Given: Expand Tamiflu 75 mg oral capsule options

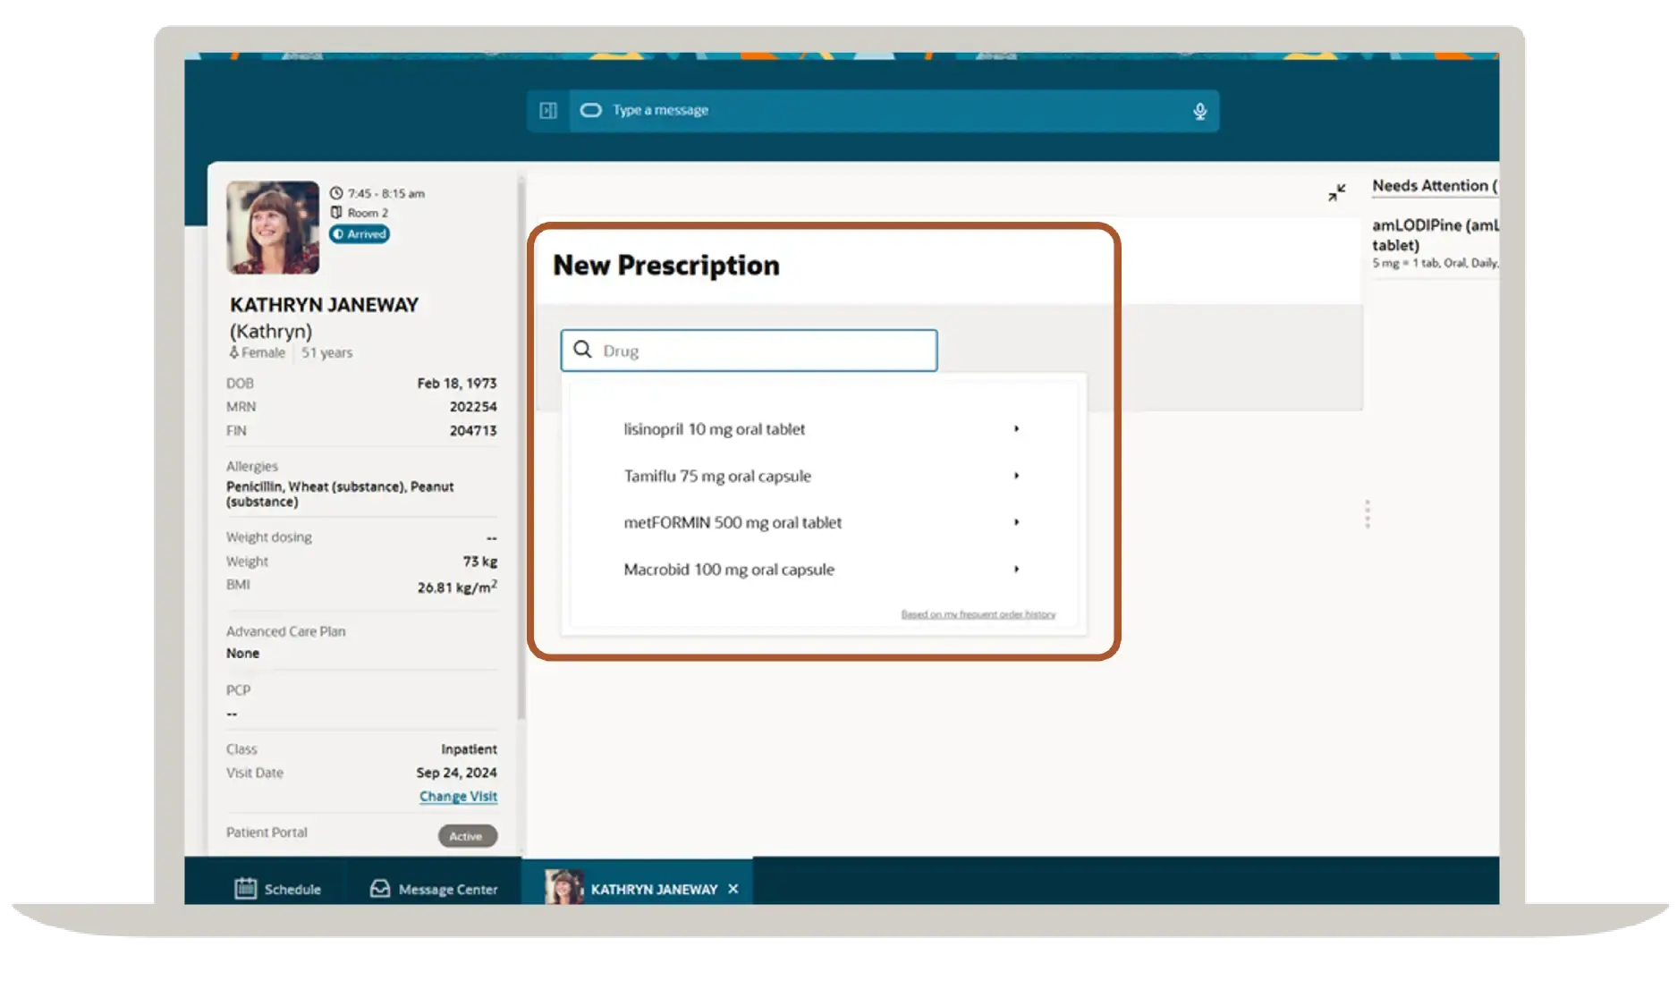Looking at the screenshot, I should pyautogui.click(x=1016, y=476).
